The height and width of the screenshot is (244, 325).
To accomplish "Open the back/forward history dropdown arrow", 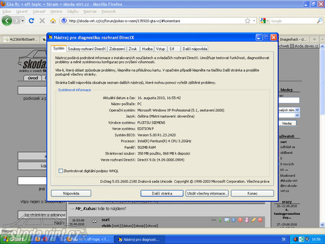I will click(x=22, y=21).
